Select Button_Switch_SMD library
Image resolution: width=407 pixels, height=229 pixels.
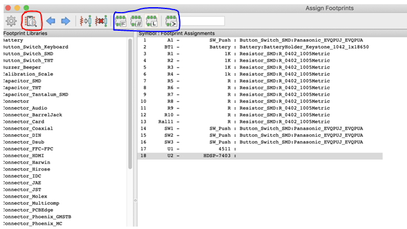point(28,54)
